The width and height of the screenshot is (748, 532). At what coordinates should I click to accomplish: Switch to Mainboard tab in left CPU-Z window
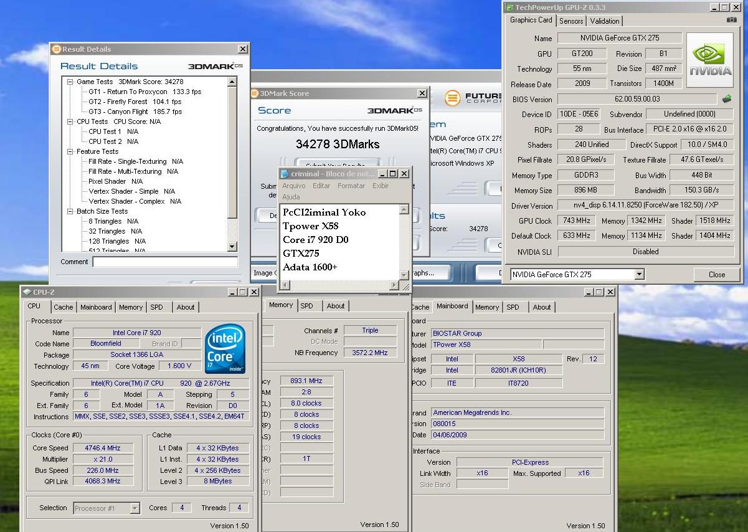point(96,307)
